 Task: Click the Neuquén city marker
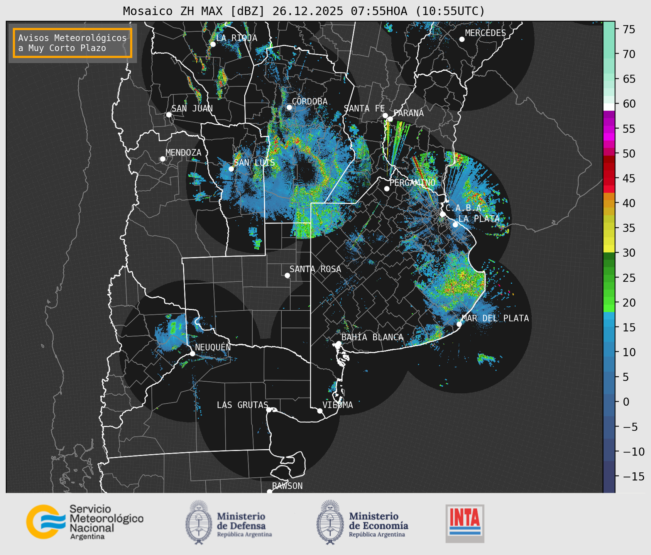pos(192,354)
